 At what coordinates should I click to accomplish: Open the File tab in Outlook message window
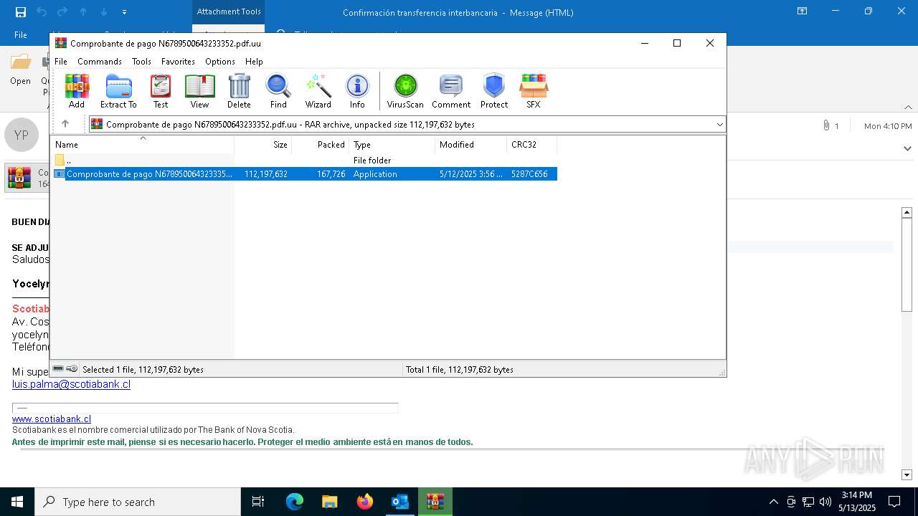21,34
